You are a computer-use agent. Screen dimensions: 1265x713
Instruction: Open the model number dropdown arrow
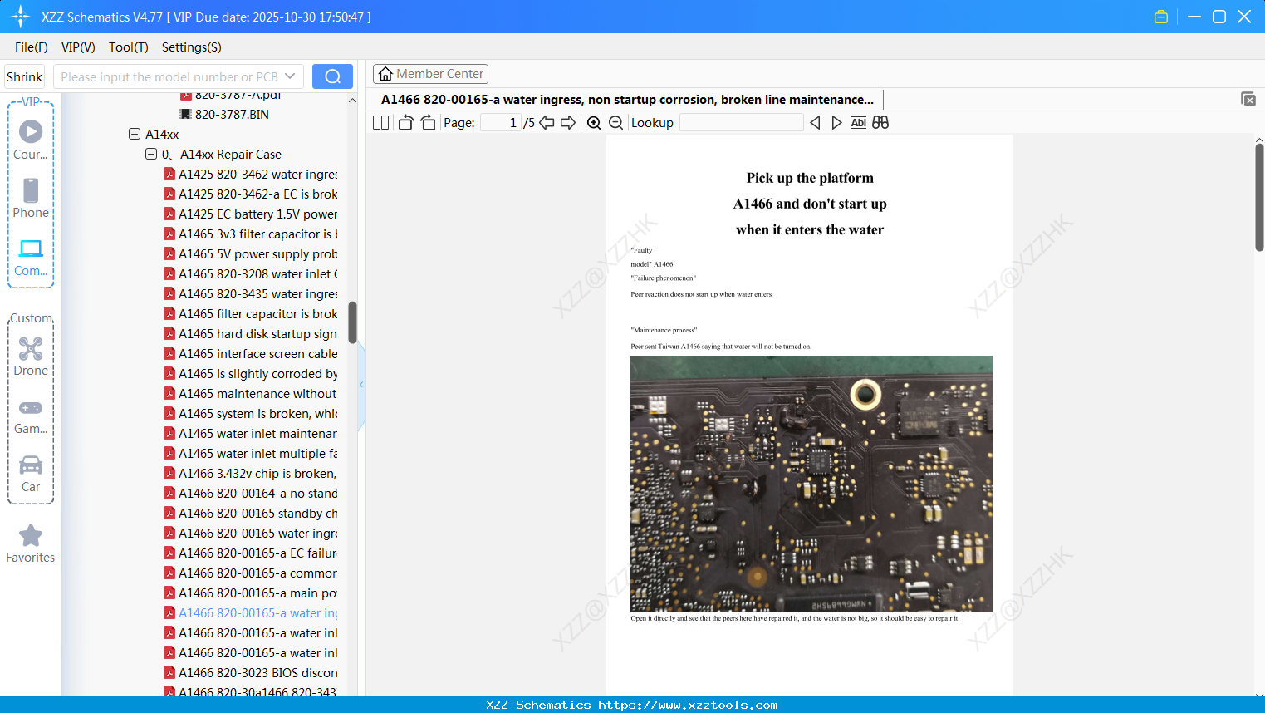coord(290,76)
